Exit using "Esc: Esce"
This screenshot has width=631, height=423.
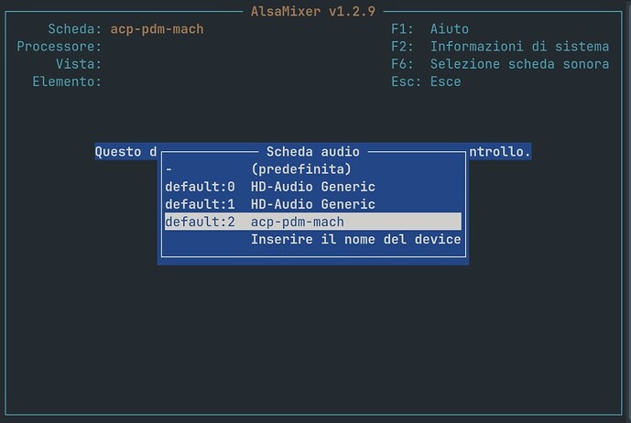click(x=426, y=81)
